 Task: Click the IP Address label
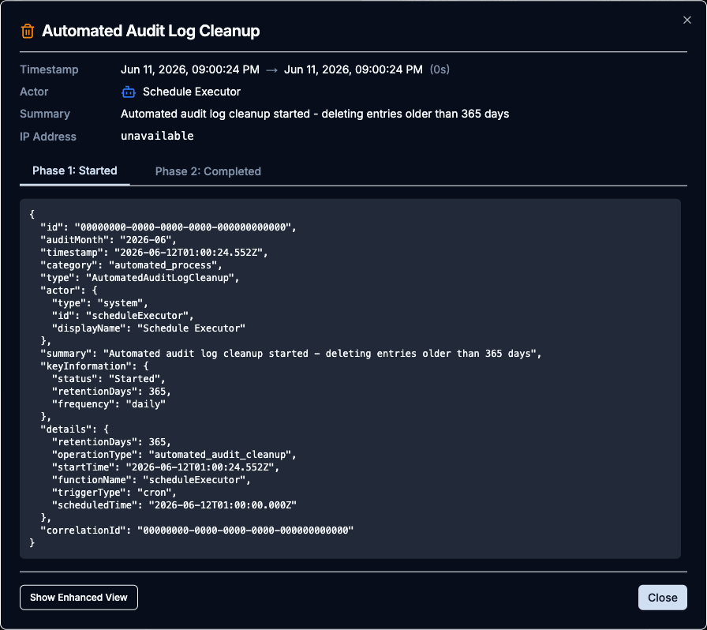coord(48,137)
